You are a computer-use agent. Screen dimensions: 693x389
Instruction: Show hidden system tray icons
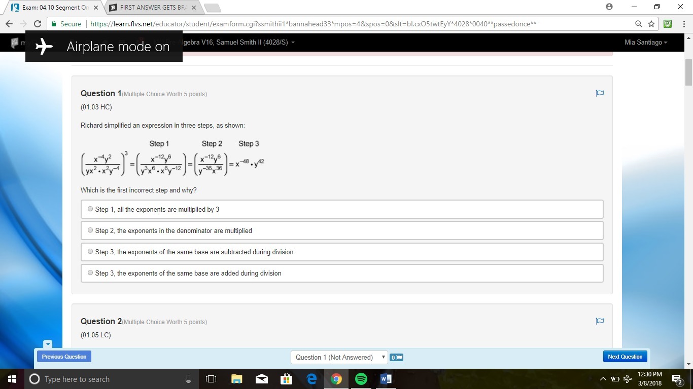(603, 379)
